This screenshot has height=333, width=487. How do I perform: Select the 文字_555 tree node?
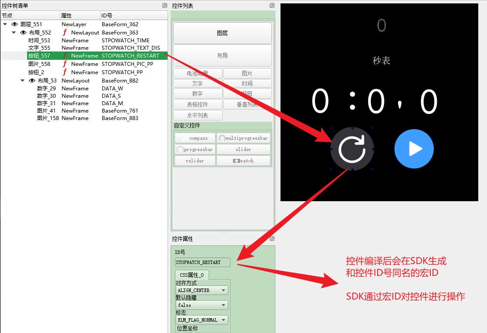coord(39,48)
